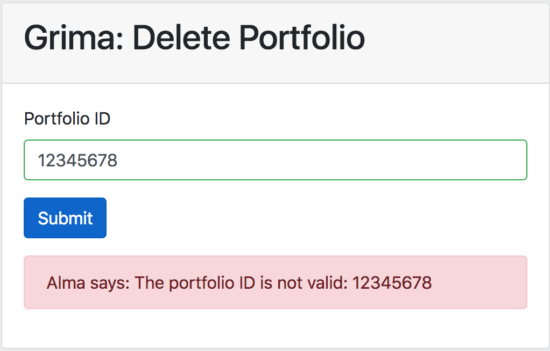Screen dimensions: 550x351
Task: Click 12345678 in the error message
Action: [x=392, y=283]
